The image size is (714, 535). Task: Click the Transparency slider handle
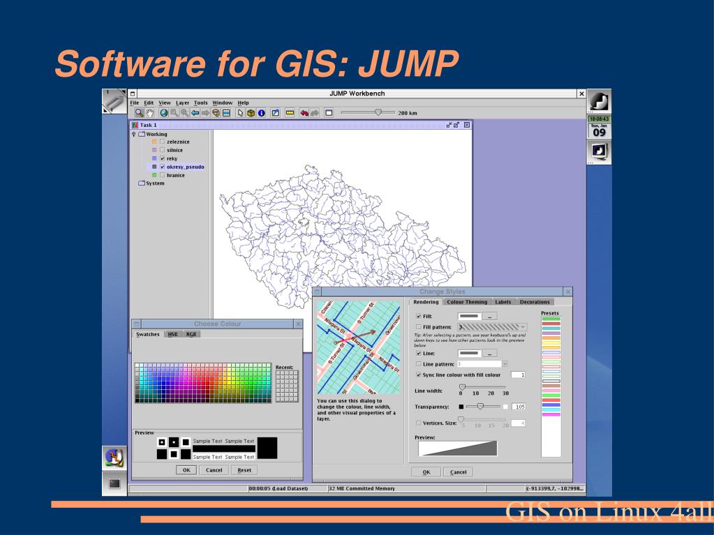(480, 406)
